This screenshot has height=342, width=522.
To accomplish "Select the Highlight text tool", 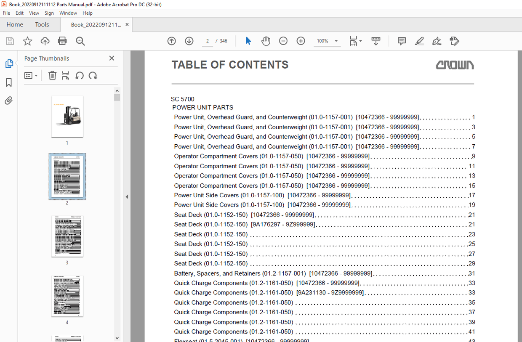I will [419, 41].
